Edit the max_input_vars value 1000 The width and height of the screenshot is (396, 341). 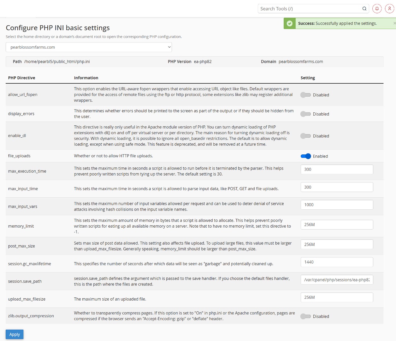point(337,205)
